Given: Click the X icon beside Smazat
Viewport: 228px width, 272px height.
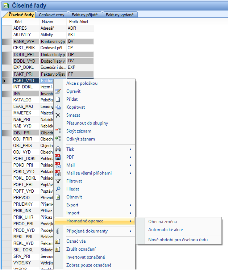Looking at the screenshot, I should [x=58, y=115].
